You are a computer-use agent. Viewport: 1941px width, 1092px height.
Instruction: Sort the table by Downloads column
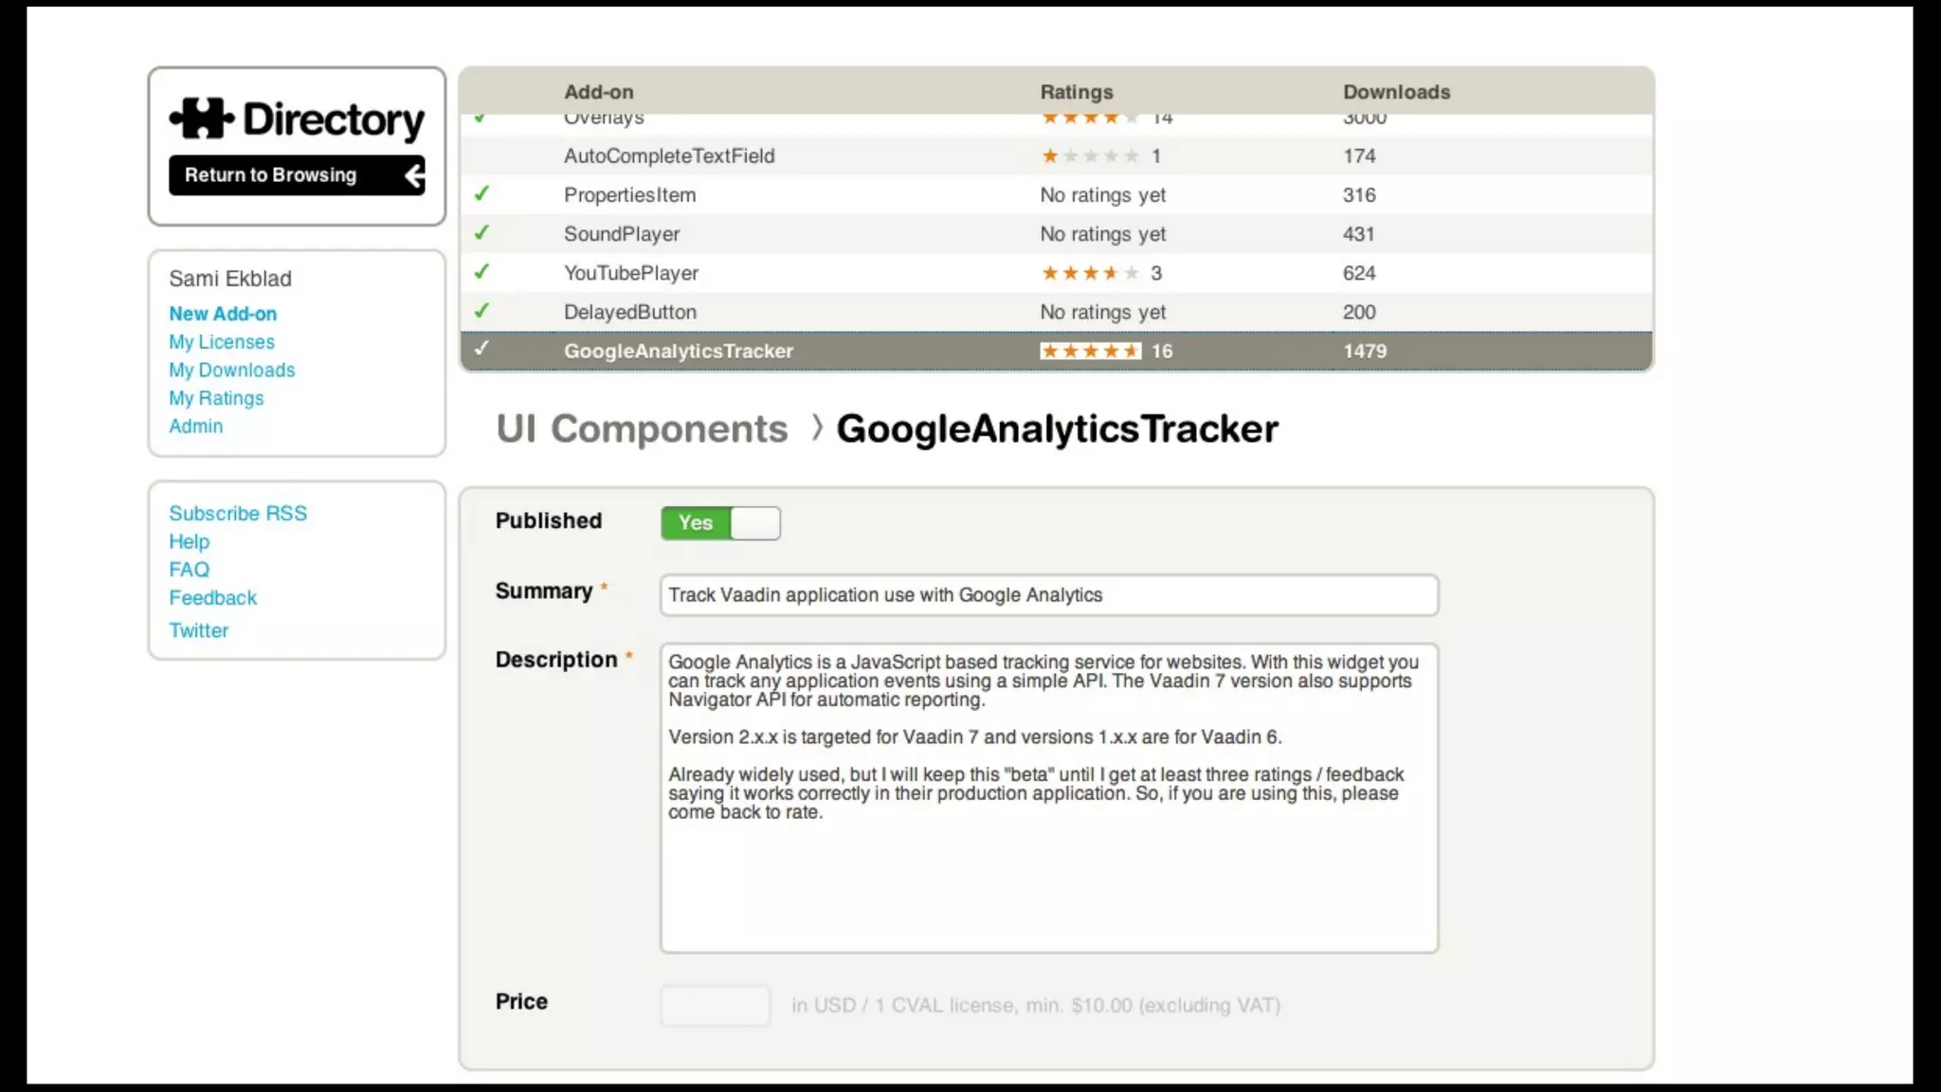[x=1396, y=92]
